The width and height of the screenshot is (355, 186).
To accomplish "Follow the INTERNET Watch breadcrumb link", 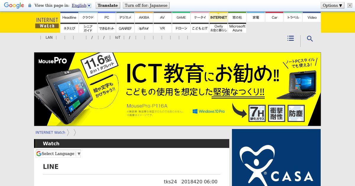I will click(x=50, y=133).
